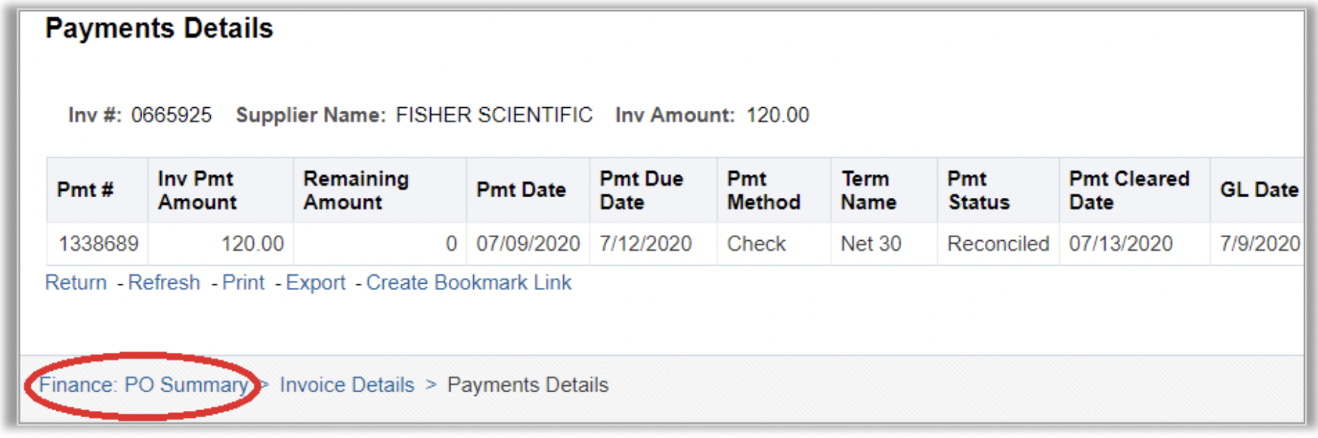Click the Return link
The image size is (1318, 438).
click(75, 282)
